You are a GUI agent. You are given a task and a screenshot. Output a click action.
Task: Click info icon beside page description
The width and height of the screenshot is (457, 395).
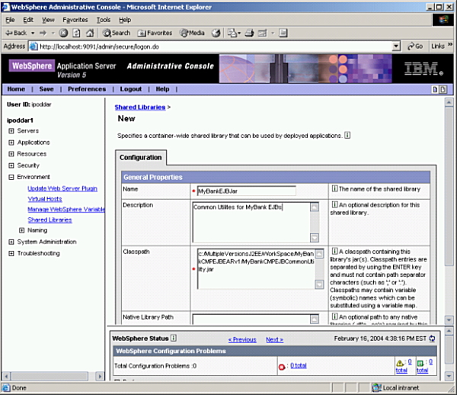click(347, 136)
